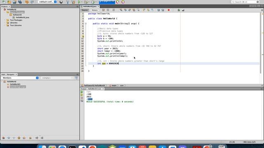Open the default config dropdown

click(x=47, y=2)
